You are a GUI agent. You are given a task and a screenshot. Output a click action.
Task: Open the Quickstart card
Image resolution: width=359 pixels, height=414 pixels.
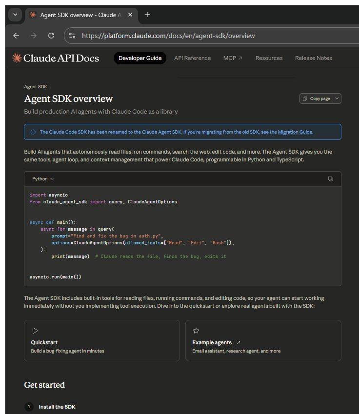(x=102, y=340)
